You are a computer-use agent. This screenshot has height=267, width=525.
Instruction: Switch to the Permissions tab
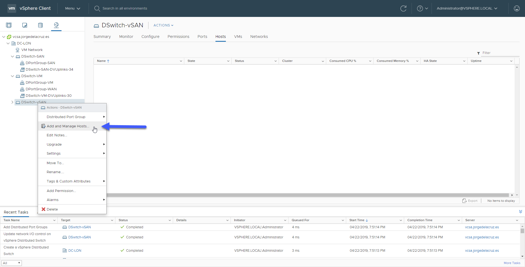coord(178,37)
